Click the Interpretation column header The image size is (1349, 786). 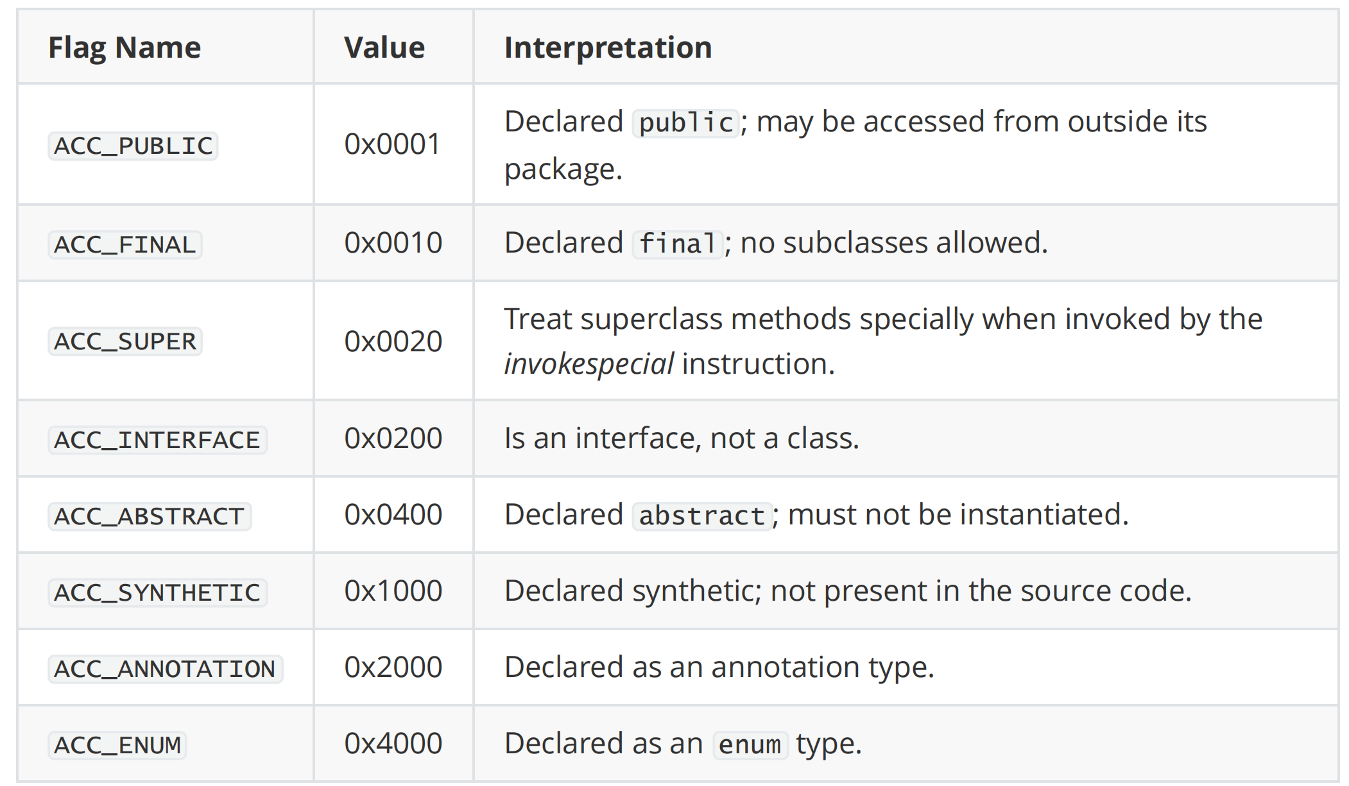(x=608, y=47)
